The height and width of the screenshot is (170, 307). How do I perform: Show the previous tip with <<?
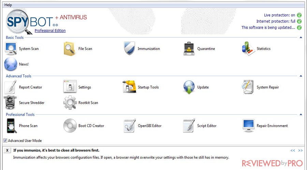tap(293, 150)
